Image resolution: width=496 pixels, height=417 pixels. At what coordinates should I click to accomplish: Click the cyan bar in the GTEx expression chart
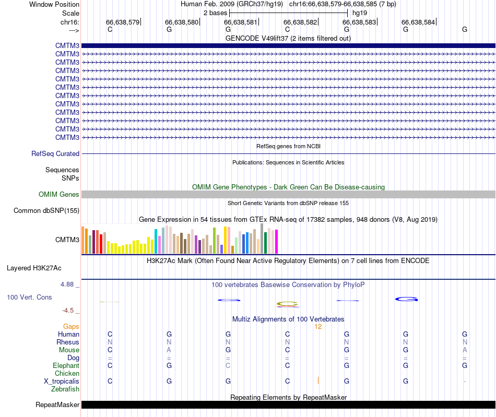coord(156,241)
